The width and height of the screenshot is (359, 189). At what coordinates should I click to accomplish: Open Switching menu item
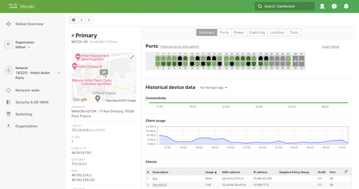pos(24,114)
